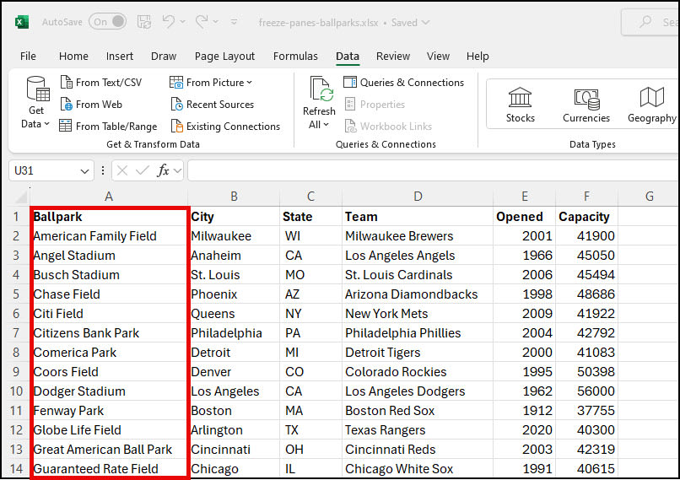Click the Geography data type

click(652, 105)
